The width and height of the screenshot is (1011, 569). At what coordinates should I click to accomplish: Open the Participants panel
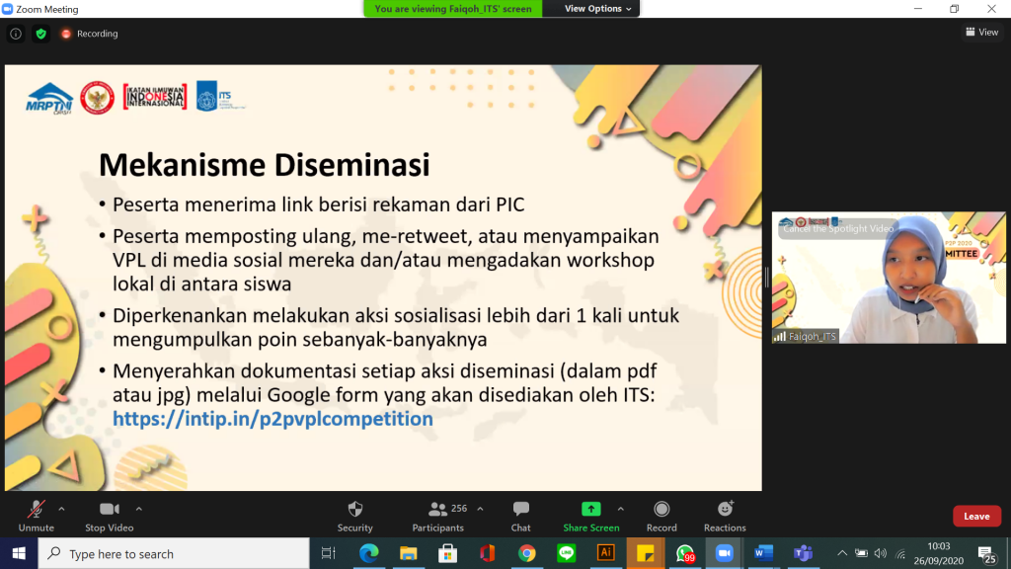[x=438, y=510]
